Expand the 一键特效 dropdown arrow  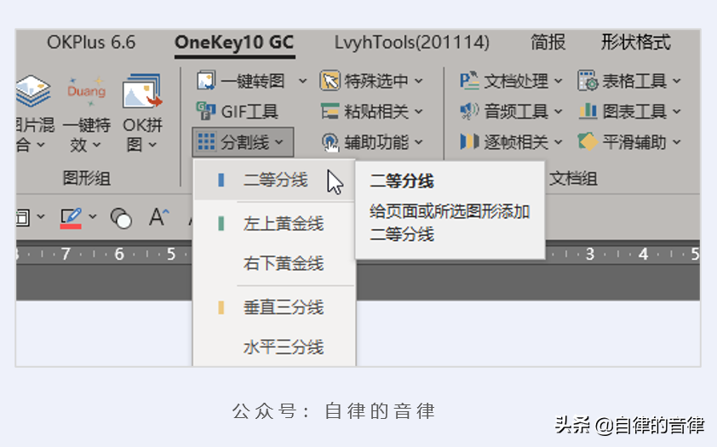96,146
